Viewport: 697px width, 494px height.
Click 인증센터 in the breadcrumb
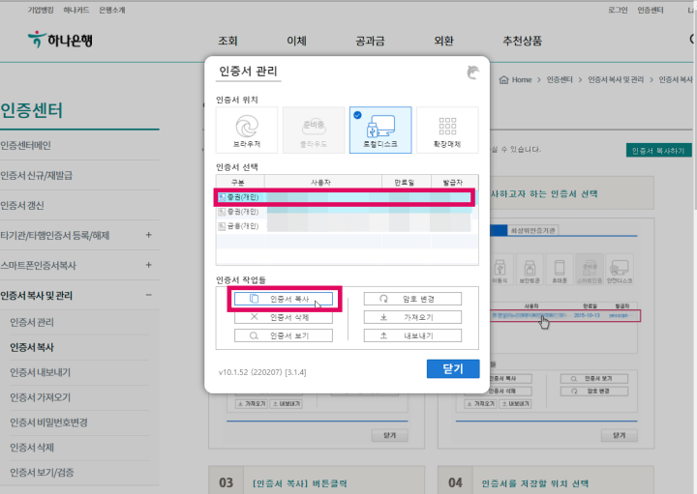pos(560,80)
